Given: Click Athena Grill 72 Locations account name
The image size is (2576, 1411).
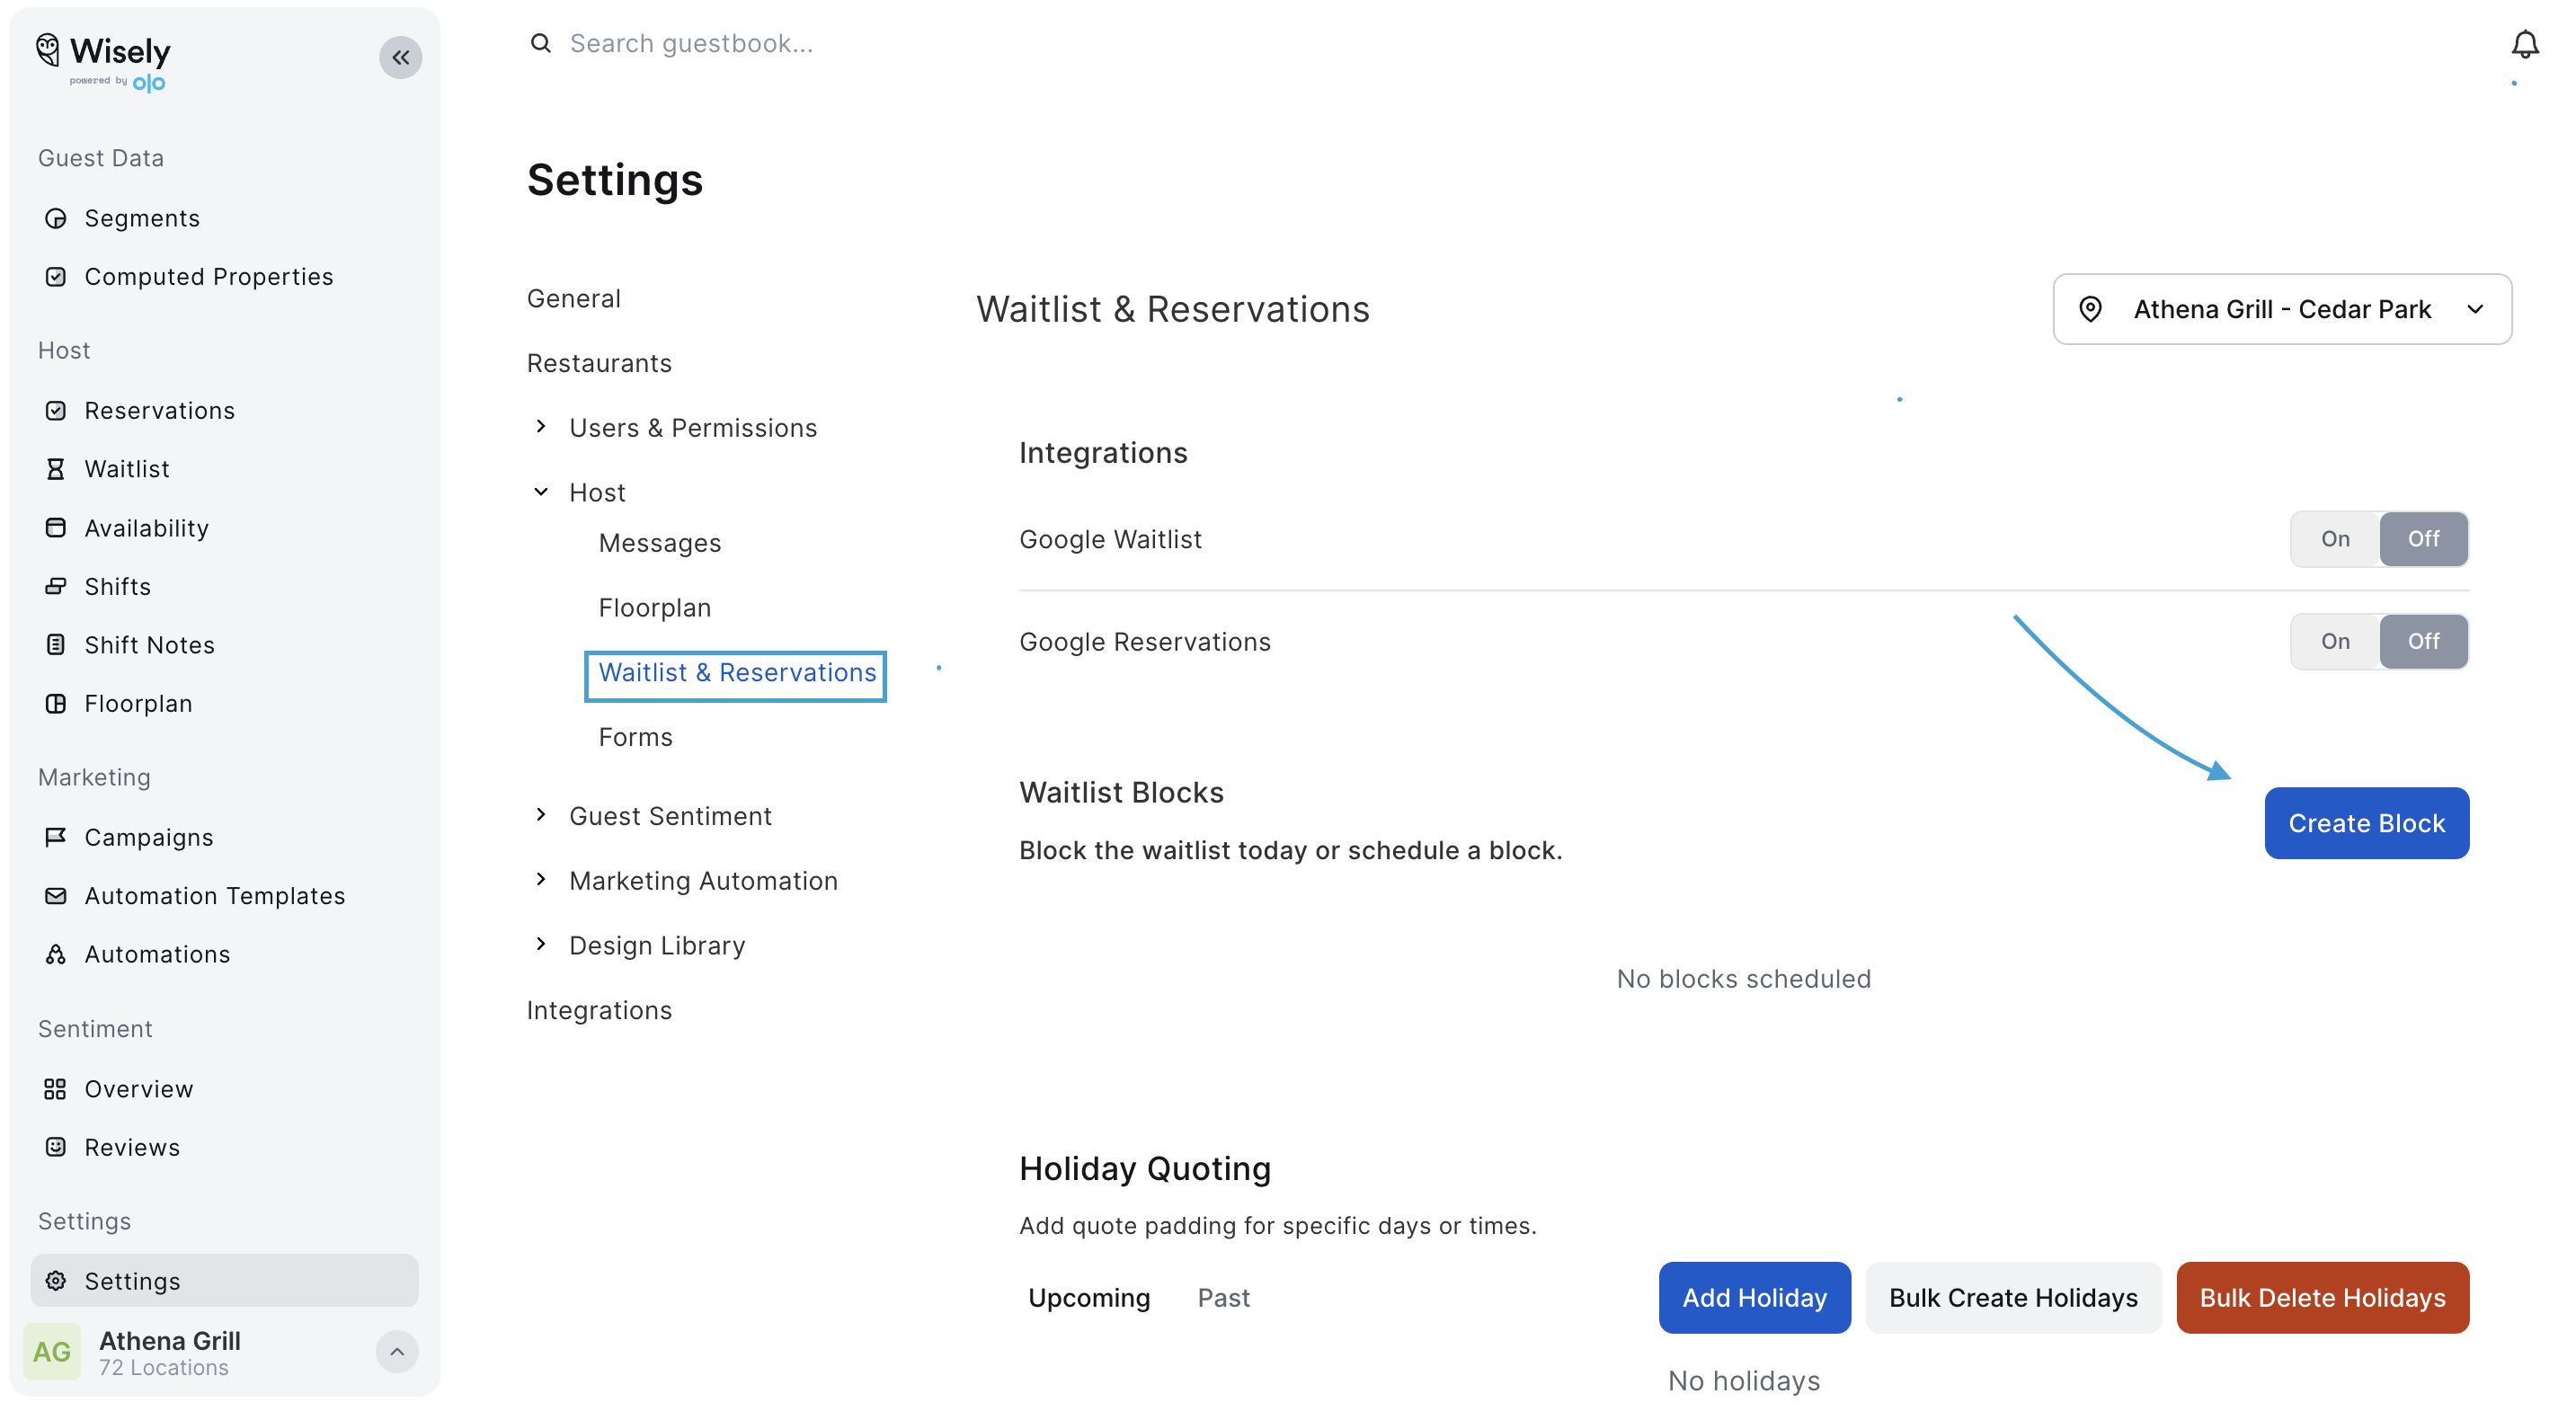Looking at the screenshot, I should click(170, 1351).
